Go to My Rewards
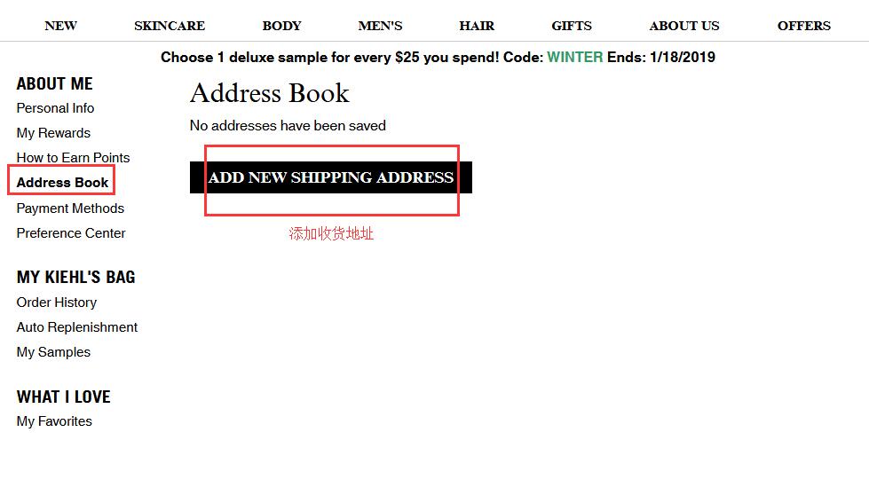Screen dimensions: 869x495 53,133
